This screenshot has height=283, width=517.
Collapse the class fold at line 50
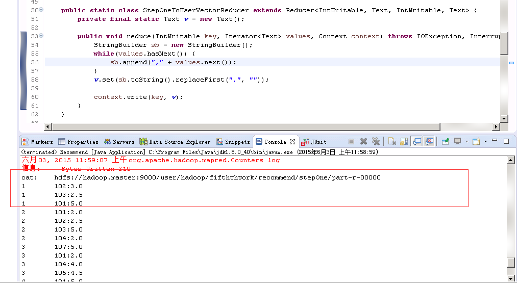41,10
